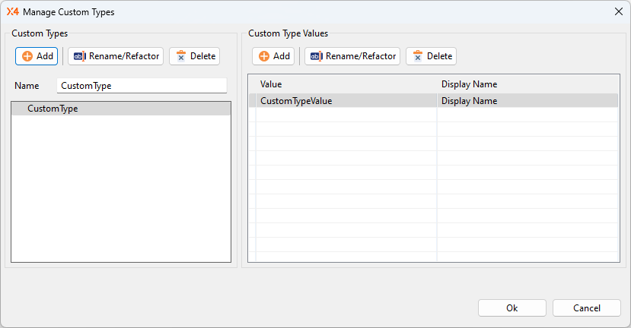Click the X4 application icon in title bar

(x=12, y=11)
